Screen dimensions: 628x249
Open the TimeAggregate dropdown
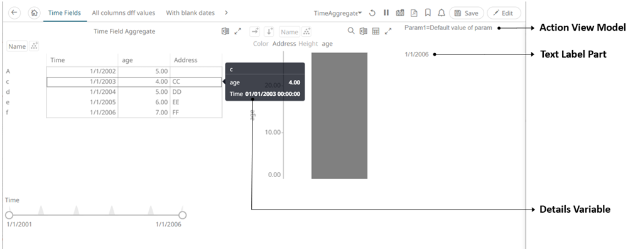[338, 13]
